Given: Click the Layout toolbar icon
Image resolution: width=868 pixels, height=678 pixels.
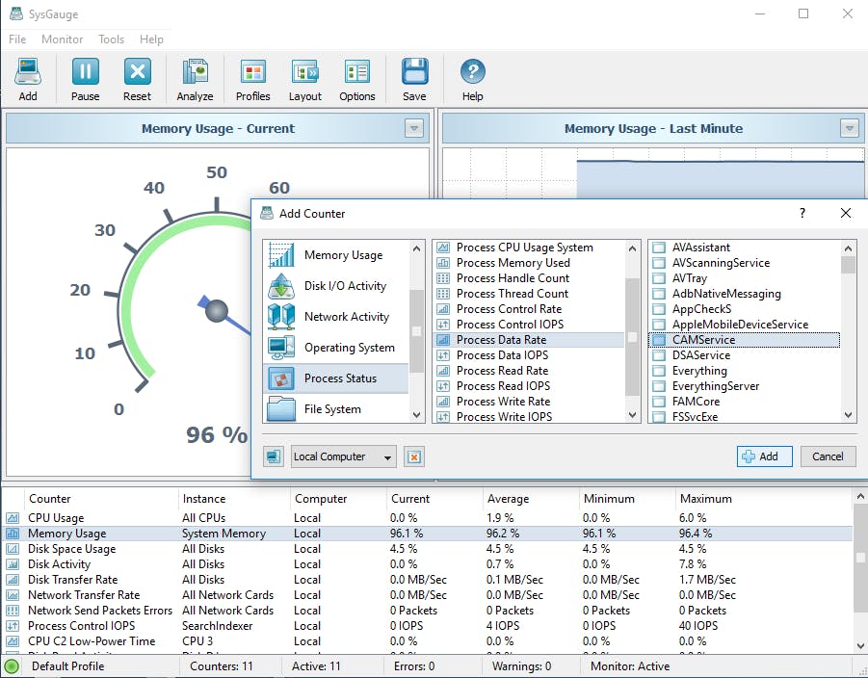Looking at the screenshot, I should (x=305, y=79).
